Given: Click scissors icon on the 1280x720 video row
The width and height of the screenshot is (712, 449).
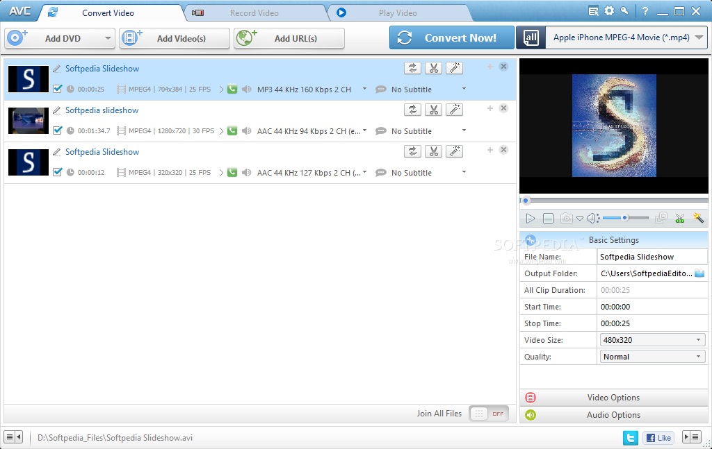Looking at the screenshot, I should 434,110.
